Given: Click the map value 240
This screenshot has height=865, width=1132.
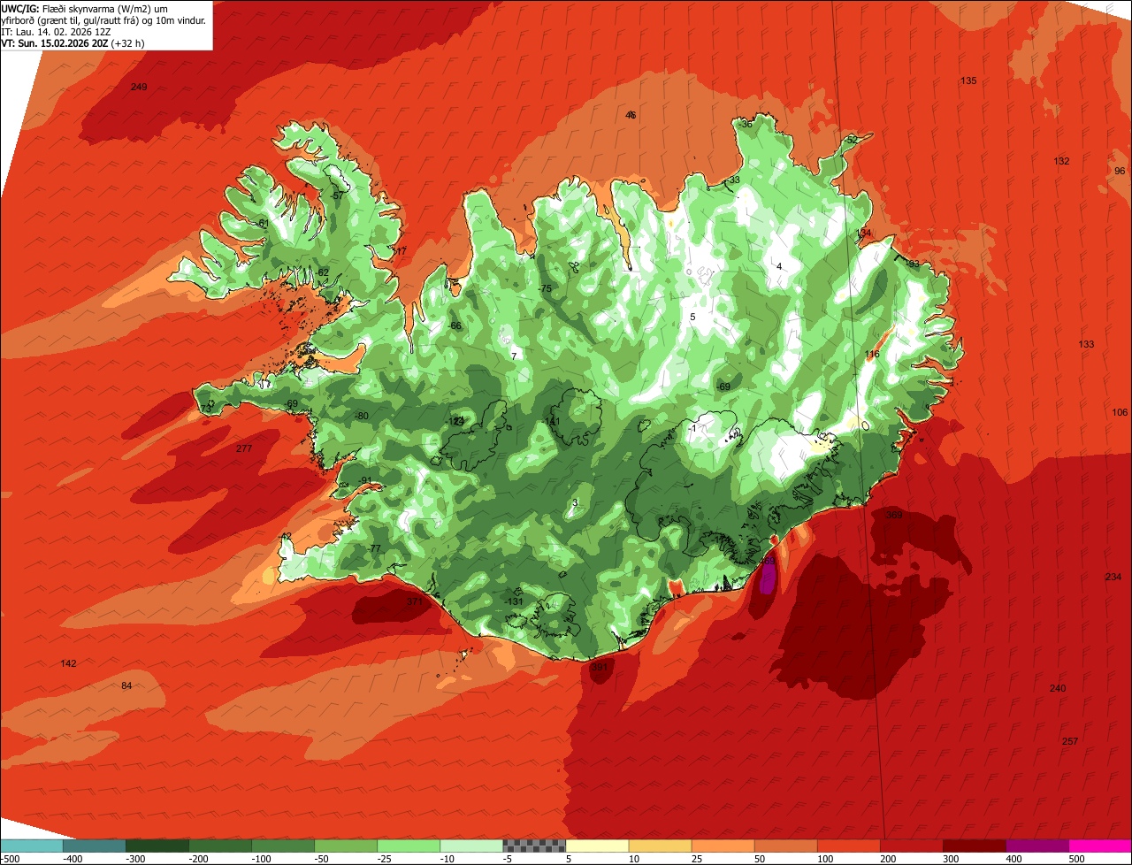Looking at the screenshot, I should click(1058, 688).
